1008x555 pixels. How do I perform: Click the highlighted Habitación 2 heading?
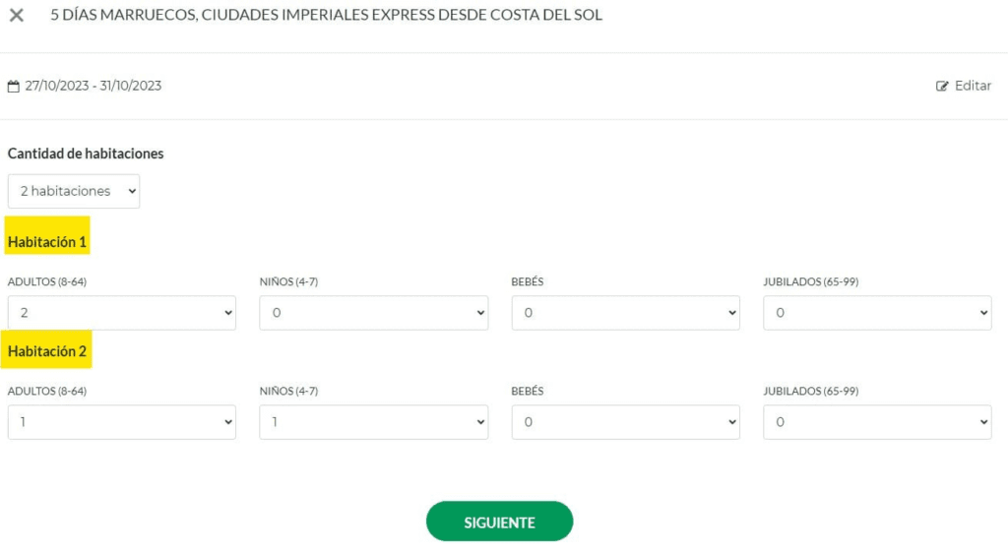[x=48, y=351]
